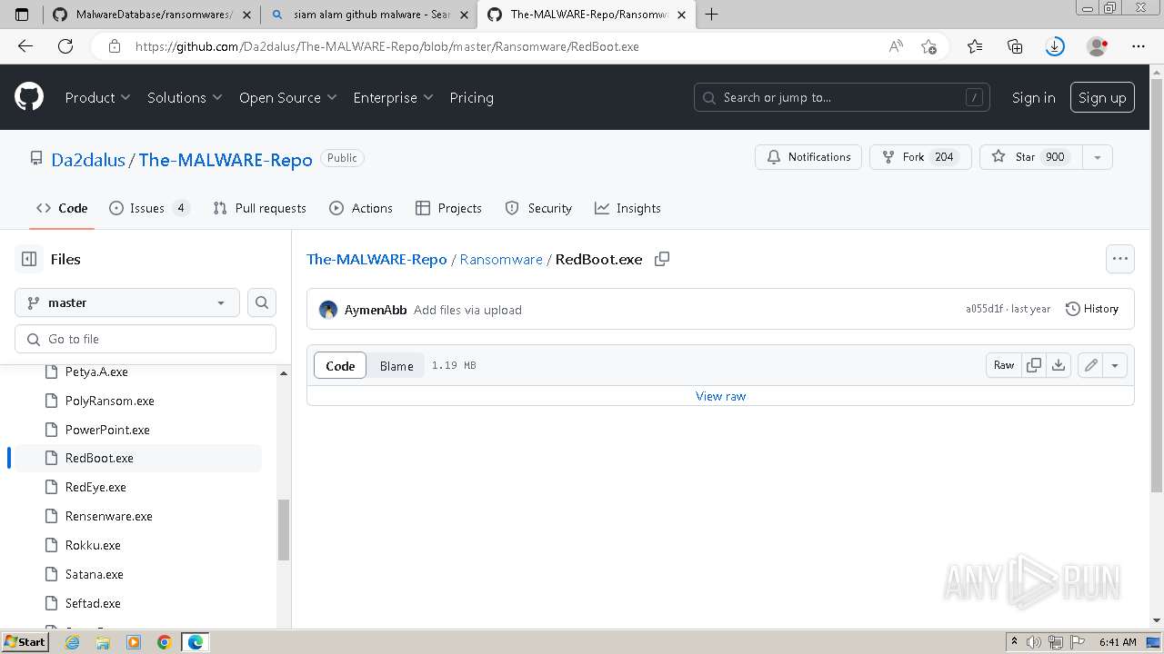Open the Security tab
The image size is (1164, 654).
pyautogui.click(x=538, y=208)
